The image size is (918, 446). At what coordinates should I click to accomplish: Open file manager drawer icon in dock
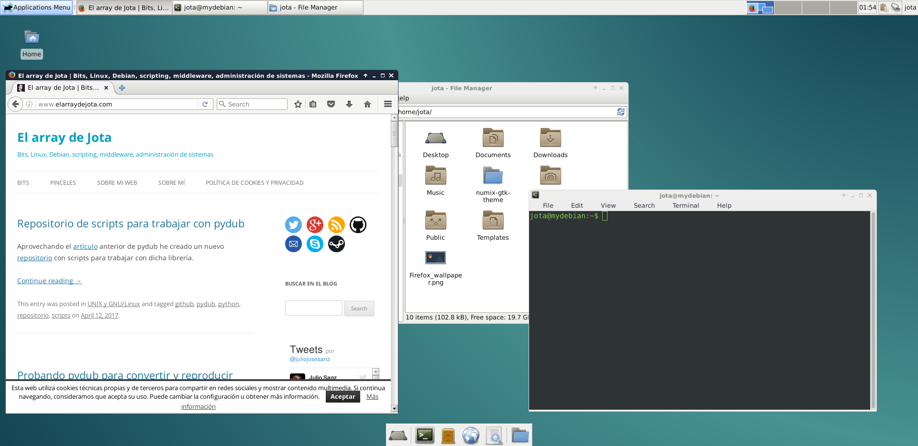pos(448,436)
